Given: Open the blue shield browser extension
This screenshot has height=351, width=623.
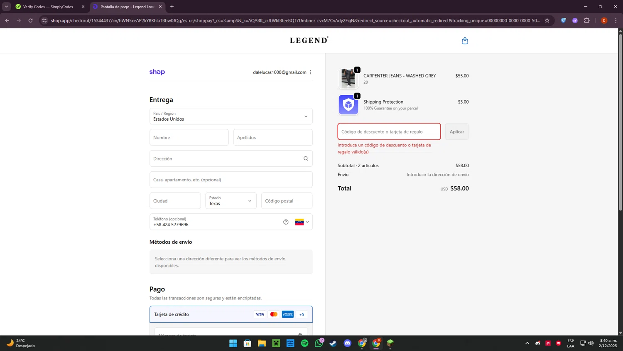Looking at the screenshot, I should 563,20.
